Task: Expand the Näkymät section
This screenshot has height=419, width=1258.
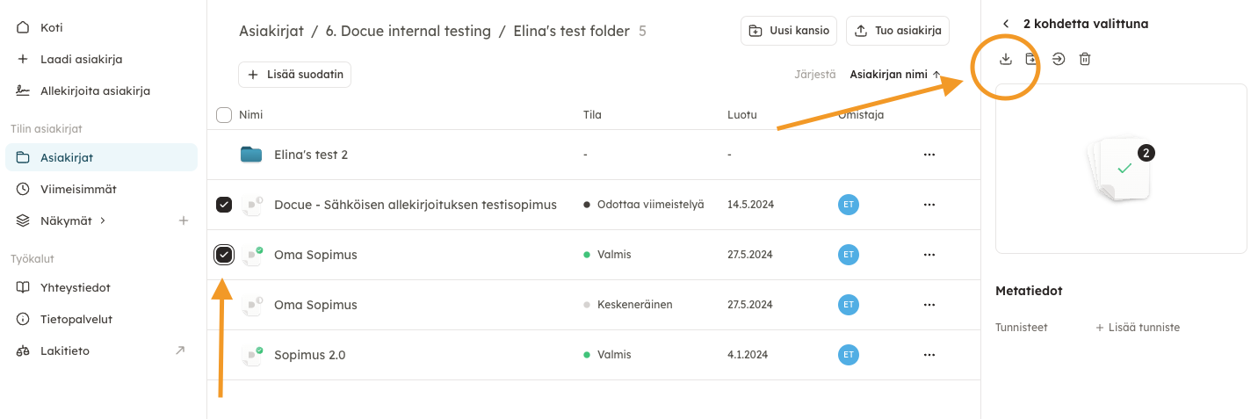Action: (72, 220)
